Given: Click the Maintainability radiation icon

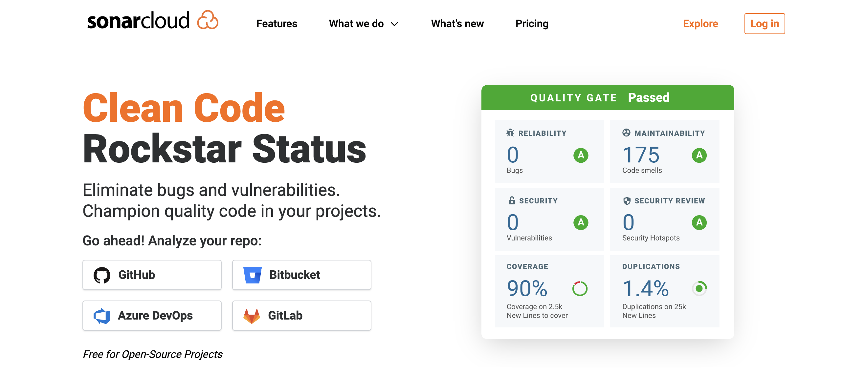Looking at the screenshot, I should (x=626, y=133).
